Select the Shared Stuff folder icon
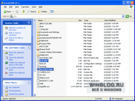This screenshot has width=135, height=101. point(38,49)
